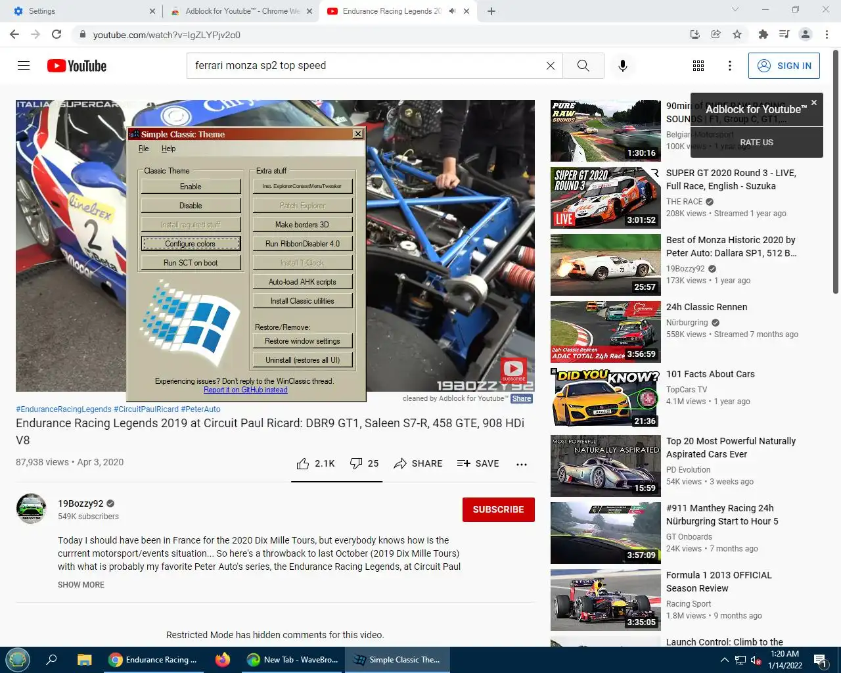Open the Chrome profile avatar

[806, 35]
